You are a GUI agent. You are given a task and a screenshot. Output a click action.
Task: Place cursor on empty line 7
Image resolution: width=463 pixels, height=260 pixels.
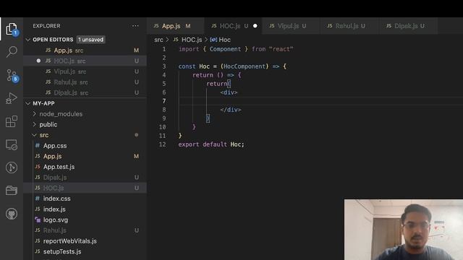320,101
